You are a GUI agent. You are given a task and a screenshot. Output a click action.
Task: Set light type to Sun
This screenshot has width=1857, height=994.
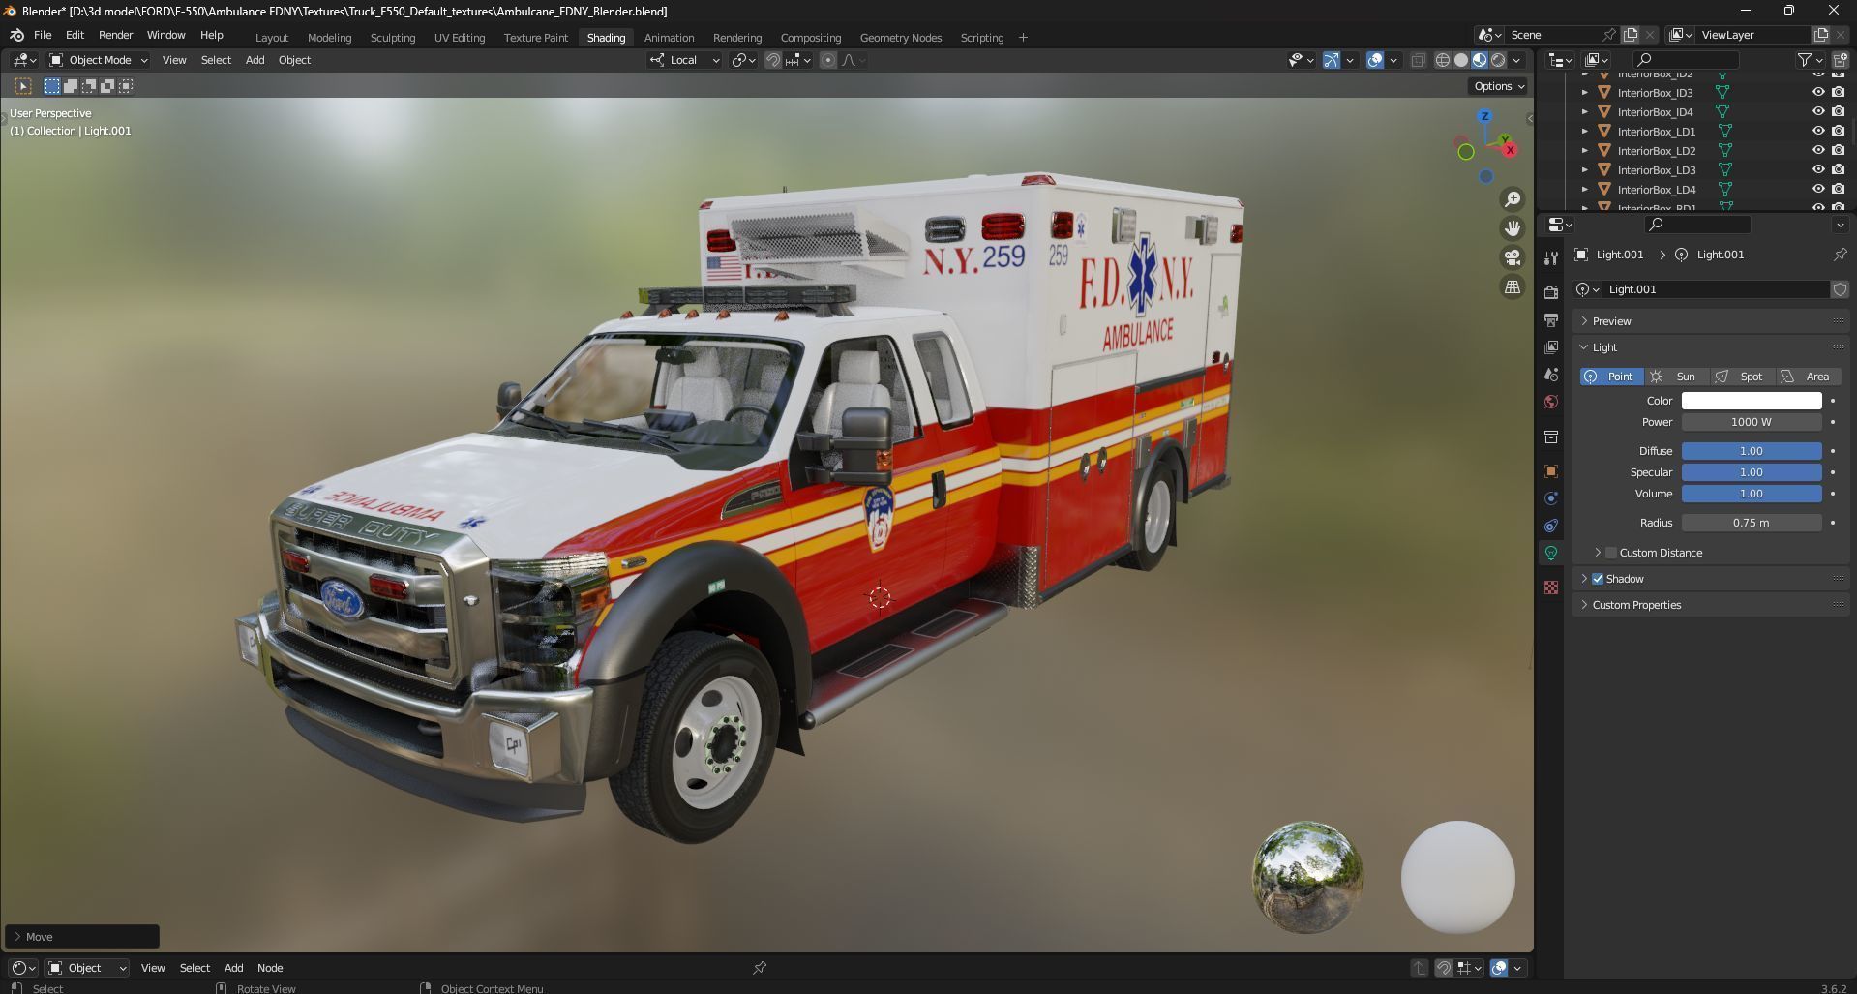tap(1676, 377)
